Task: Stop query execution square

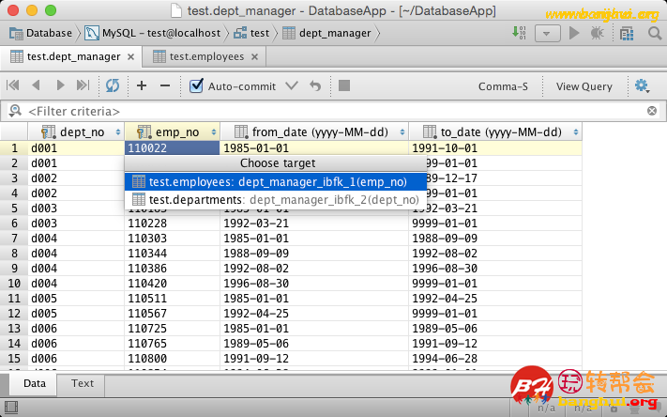Action: coord(344,85)
